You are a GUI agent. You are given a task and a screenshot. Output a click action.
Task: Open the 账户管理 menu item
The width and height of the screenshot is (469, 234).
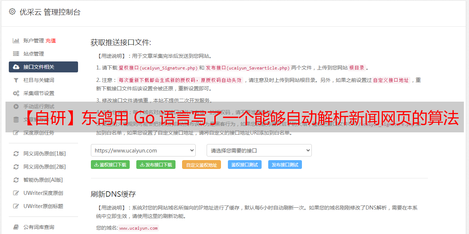pos(34,41)
